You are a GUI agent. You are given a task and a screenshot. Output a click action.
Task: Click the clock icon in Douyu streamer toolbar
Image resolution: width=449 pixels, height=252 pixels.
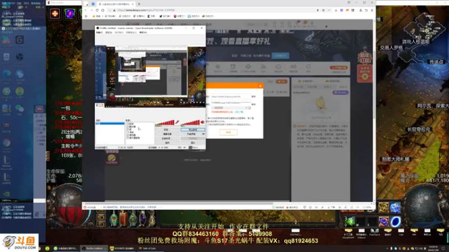coord(233,67)
